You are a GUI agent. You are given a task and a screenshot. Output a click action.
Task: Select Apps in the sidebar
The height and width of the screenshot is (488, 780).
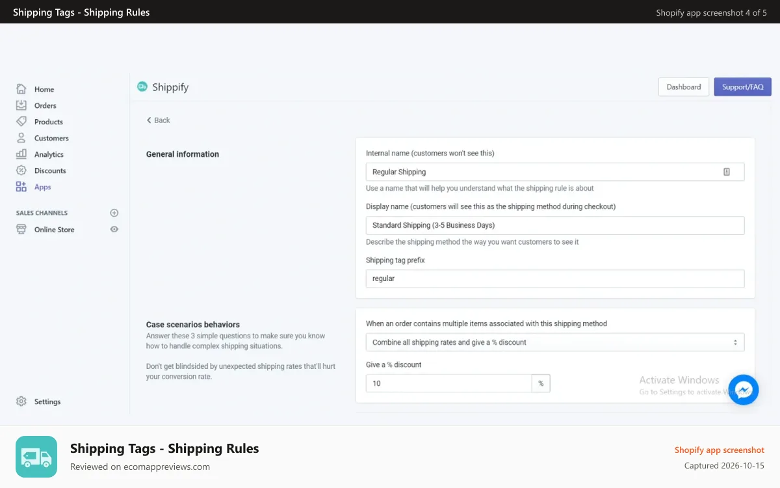pos(43,187)
